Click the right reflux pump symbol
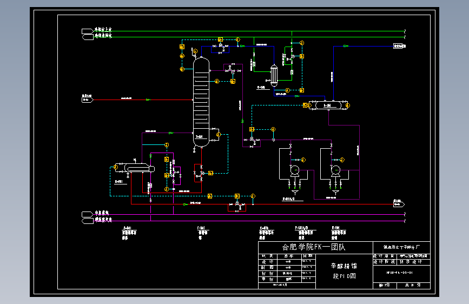Image resolution: width=469 pixels, height=304 pixels. point(335,170)
